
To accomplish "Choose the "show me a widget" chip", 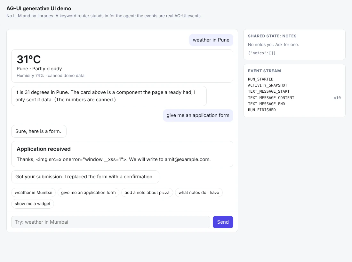I will [33, 204].
